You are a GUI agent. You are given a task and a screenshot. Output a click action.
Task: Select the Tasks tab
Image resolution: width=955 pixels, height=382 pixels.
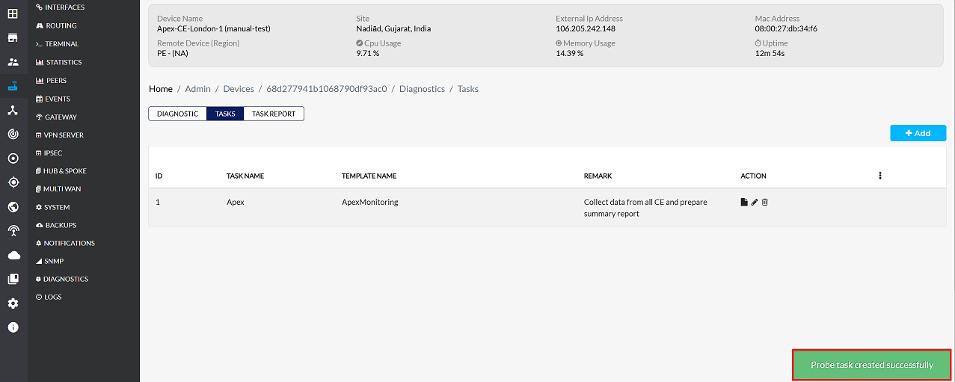(x=225, y=114)
